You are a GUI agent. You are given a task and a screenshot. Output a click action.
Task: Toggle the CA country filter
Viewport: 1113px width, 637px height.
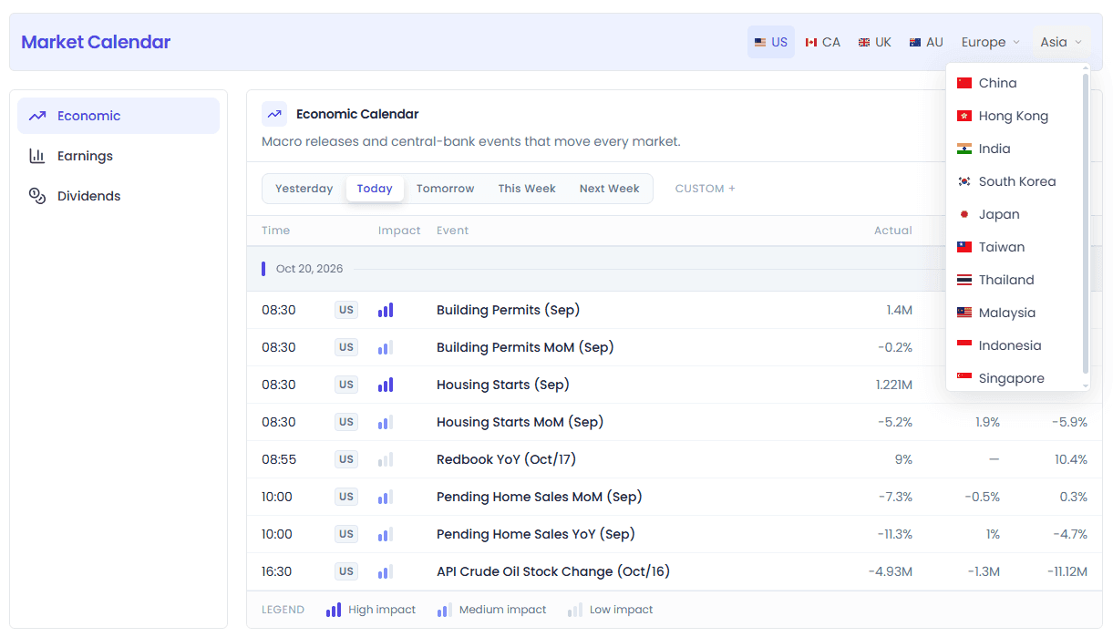point(823,42)
